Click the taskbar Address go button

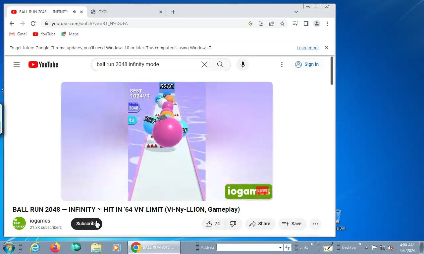click(287, 247)
